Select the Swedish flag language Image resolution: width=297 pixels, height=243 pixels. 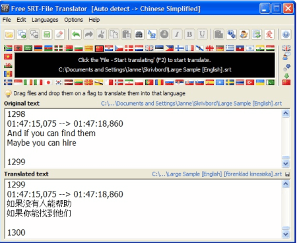(230, 83)
